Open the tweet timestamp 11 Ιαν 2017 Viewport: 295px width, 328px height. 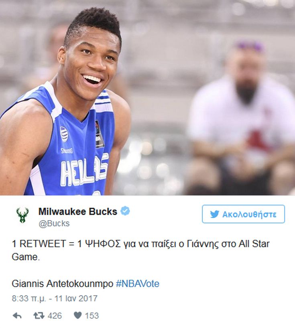coord(76,298)
